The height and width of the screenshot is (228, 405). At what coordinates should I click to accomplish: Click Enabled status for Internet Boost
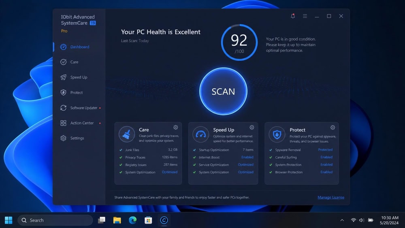(x=247, y=157)
